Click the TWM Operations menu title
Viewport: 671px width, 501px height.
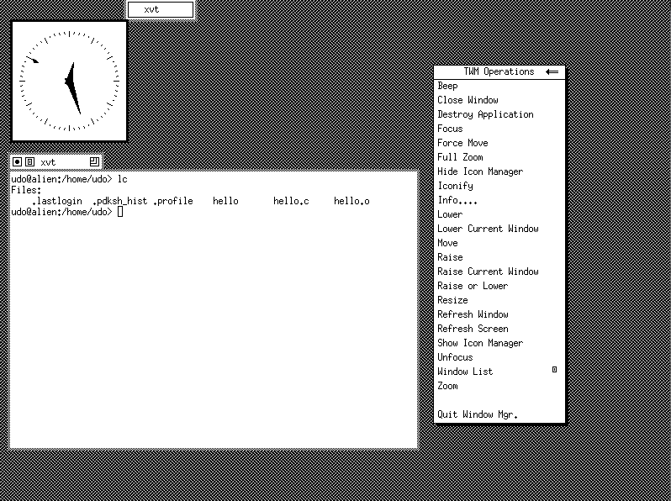point(499,72)
